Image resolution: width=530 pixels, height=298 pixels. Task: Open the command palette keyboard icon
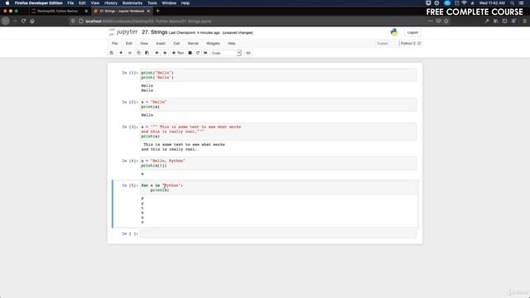[x=248, y=53]
